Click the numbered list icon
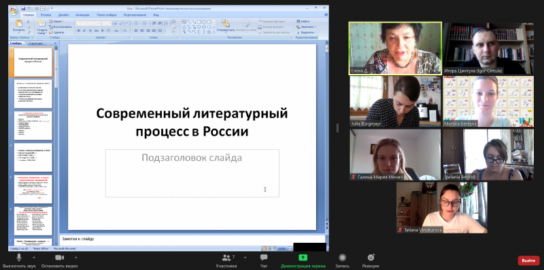The width and height of the screenshot is (544, 270). tap(145, 23)
